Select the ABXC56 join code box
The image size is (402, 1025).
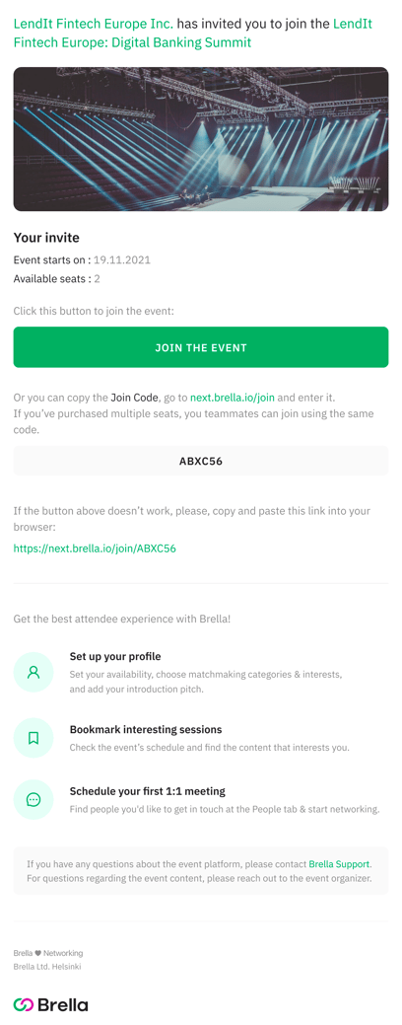(x=201, y=461)
